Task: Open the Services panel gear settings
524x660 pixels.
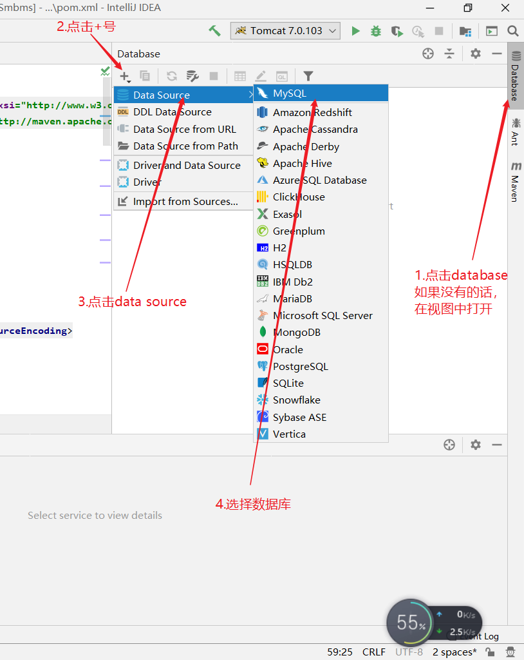Action: (x=476, y=445)
